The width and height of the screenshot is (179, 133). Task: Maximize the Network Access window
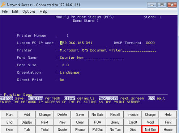coord(162,5)
